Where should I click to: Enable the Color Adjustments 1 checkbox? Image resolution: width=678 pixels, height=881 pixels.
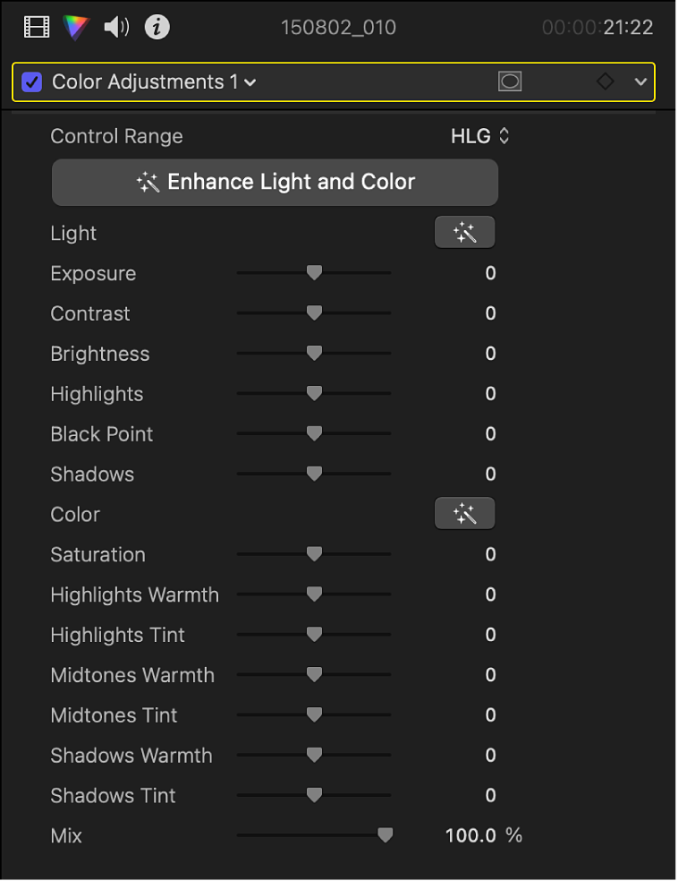[x=33, y=81]
